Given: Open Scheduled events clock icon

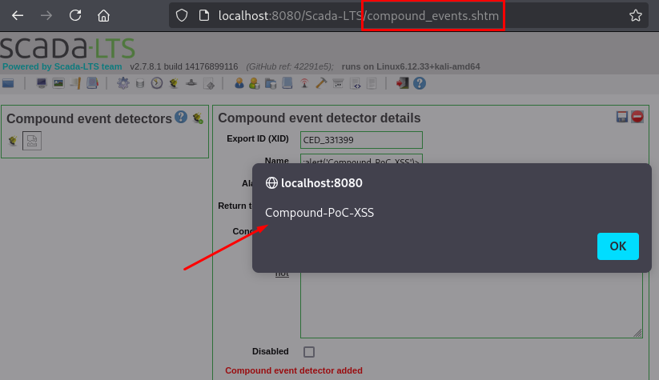Looking at the screenshot, I should point(157,83).
